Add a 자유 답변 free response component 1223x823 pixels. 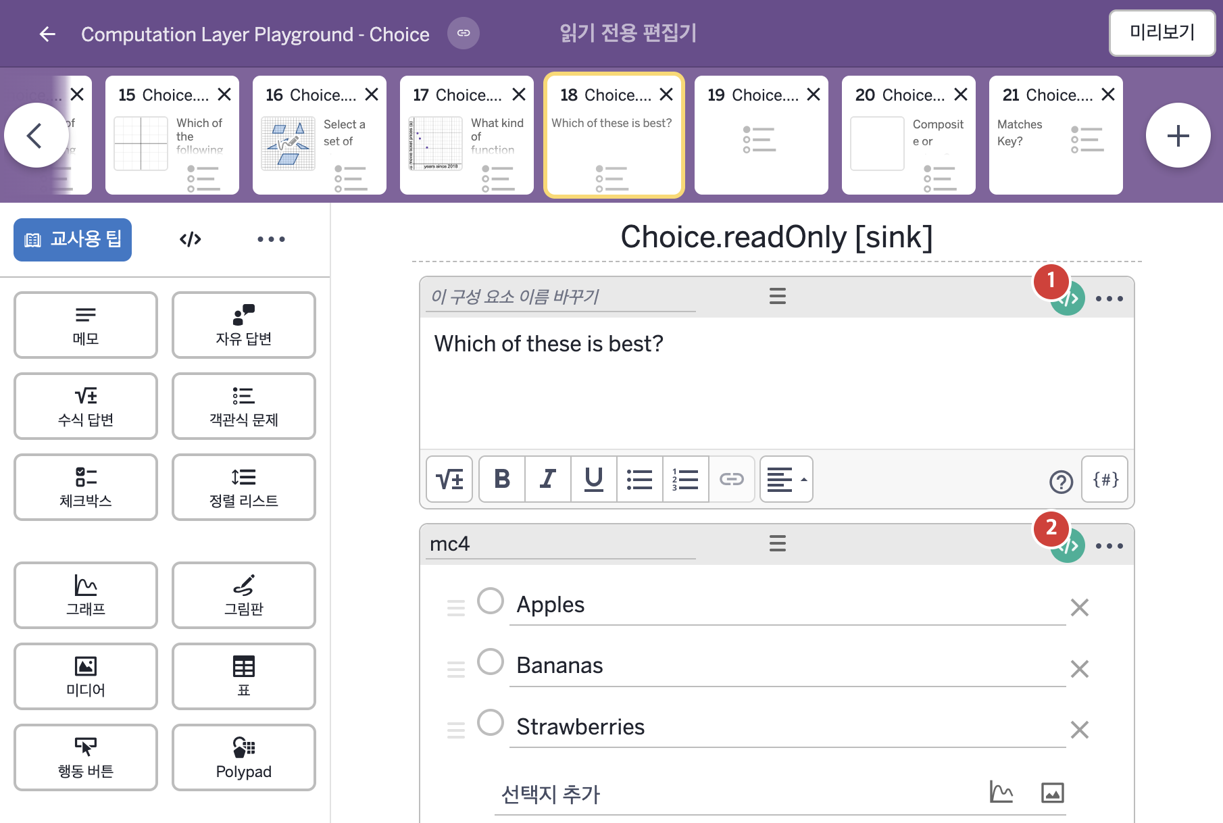(244, 325)
